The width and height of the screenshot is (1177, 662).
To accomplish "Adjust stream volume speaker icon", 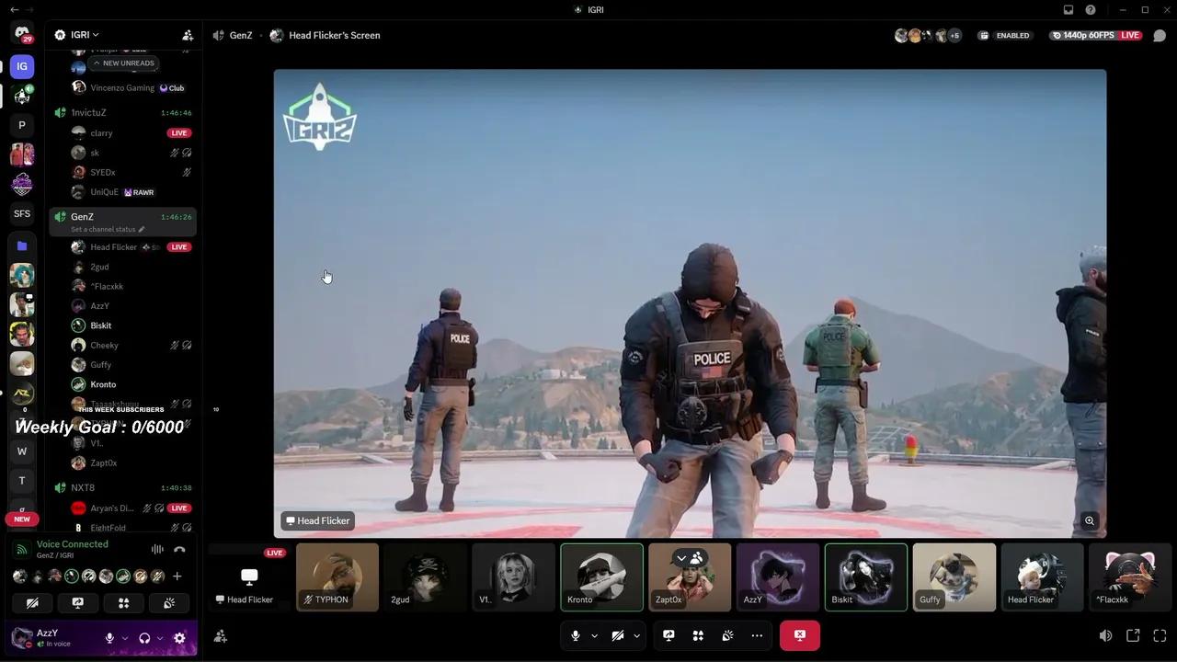I will tap(1105, 635).
